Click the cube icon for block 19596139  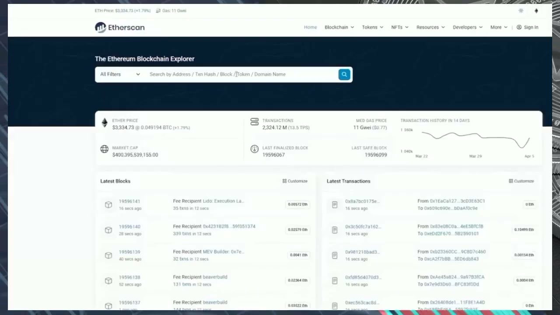pos(108,255)
